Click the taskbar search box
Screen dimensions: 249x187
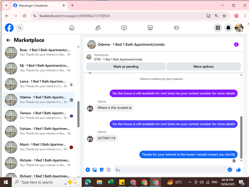click(47, 182)
